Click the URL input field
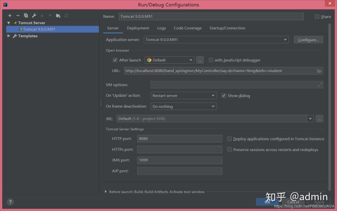 pyautogui.click(x=224, y=71)
